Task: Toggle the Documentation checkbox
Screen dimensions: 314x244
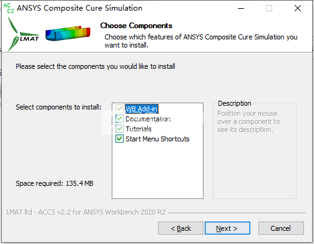Action: click(119, 119)
